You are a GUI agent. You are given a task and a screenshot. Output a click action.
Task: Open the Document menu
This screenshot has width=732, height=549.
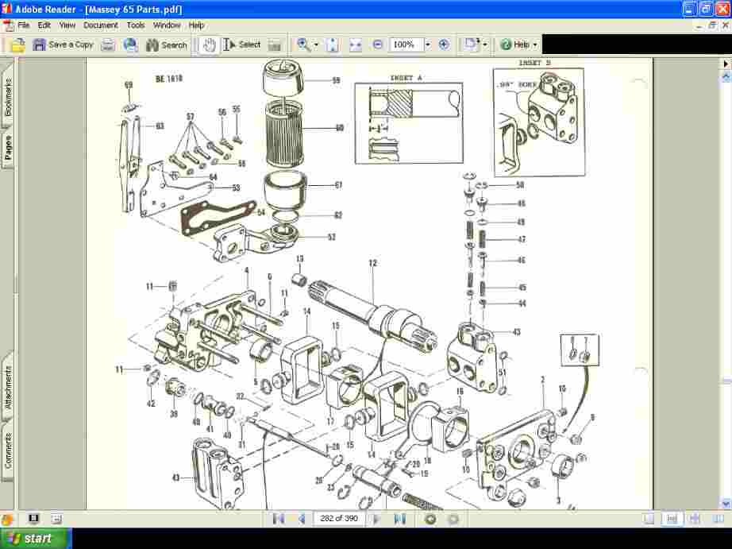coord(101,25)
